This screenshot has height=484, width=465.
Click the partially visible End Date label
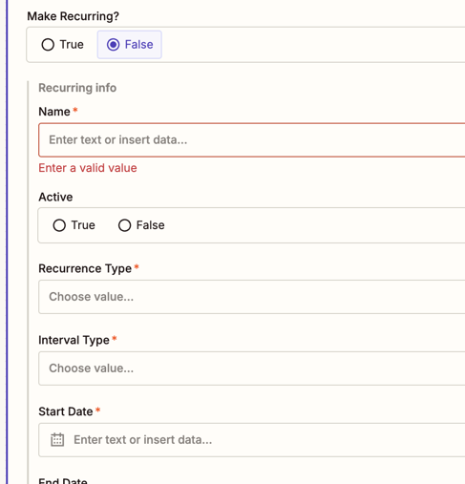pyautogui.click(x=63, y=481)
